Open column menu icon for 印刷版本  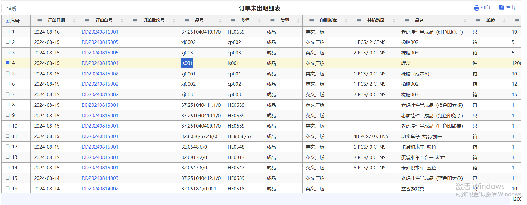click(311, 20)
